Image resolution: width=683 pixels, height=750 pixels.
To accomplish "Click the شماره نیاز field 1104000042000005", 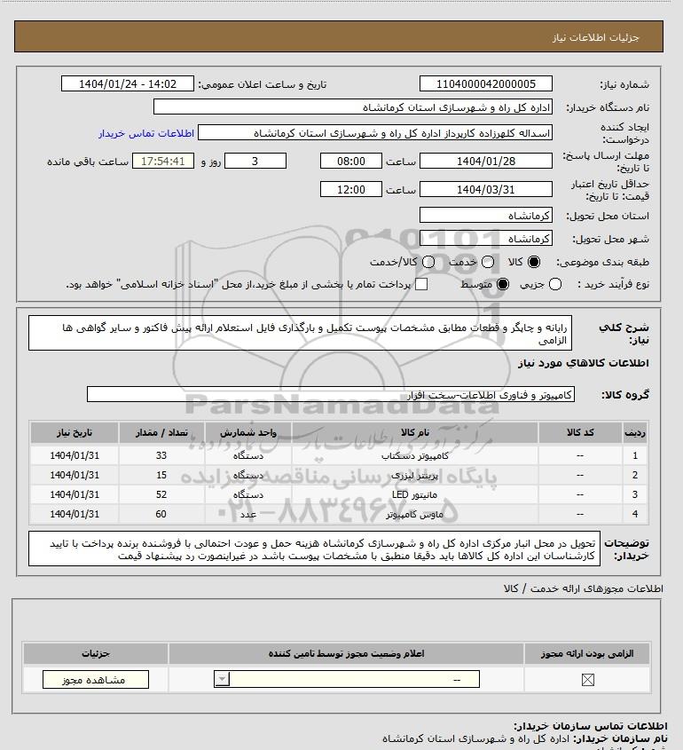I will click(x=485, y=83).
